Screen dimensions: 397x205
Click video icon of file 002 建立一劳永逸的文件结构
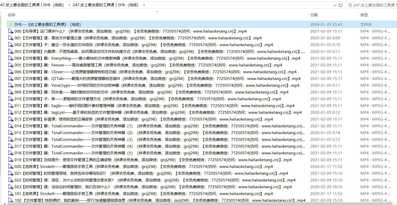click(11, 45)
